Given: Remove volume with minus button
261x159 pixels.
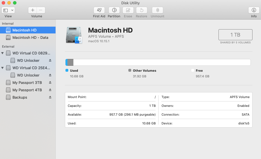Looking at the screenshot, I should point(41,10).
